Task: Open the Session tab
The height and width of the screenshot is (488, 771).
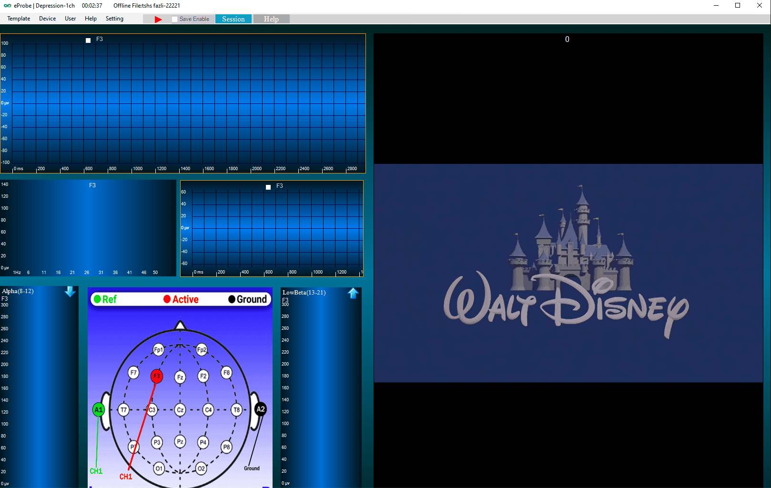Action: [x=233, y=19]
